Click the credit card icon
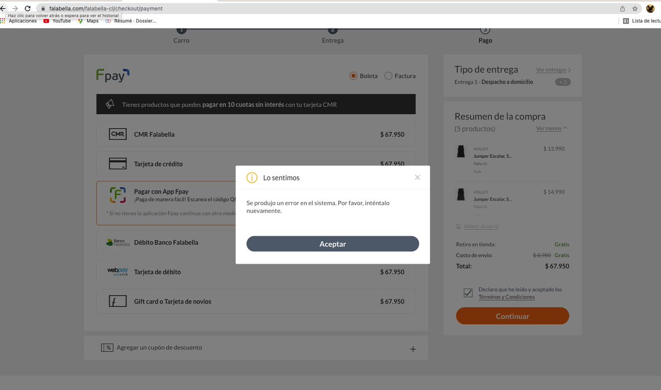The height and width of the screenshot is (390, 661). click(117, 164)
